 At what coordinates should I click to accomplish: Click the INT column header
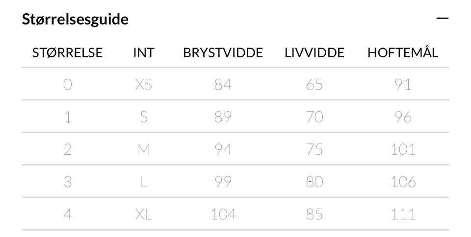click(143, 53)
